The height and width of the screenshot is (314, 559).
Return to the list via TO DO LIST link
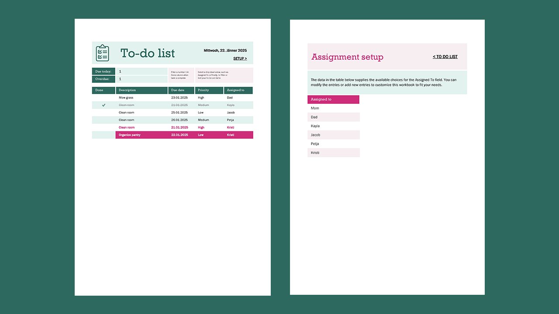[445, 56]
